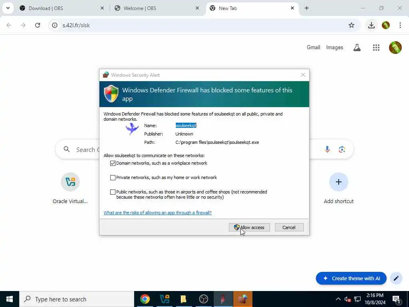Viewport: 409px width, 307px height.
Task: Uncheck Domain networks checkbox
Action: 113,163
